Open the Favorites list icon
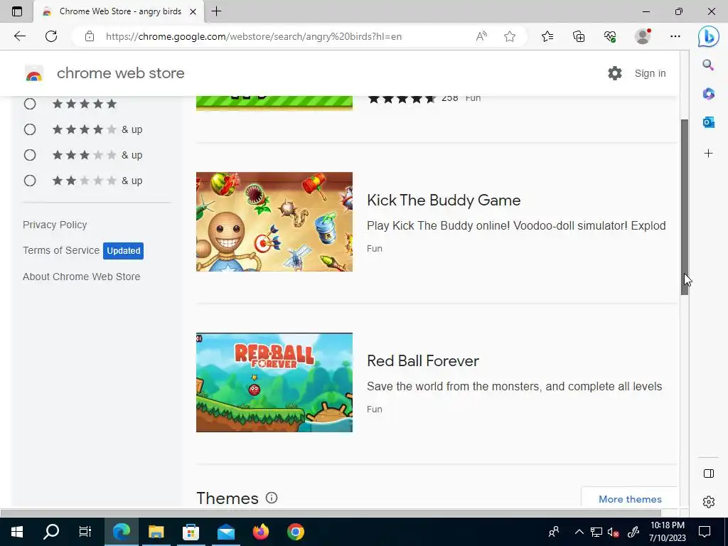The height and width of the screenshot is (546, 728). coord(547,36)
